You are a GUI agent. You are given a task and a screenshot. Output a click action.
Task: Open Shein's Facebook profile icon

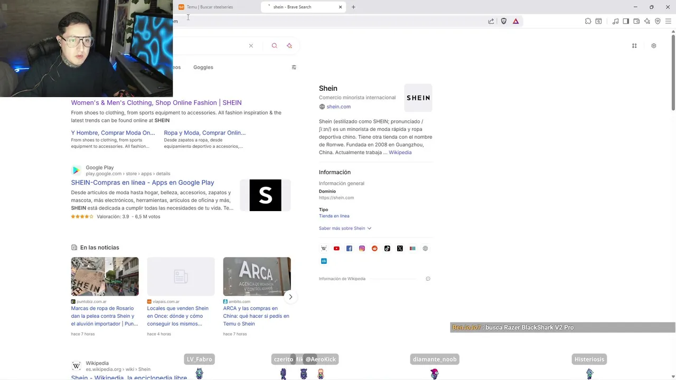coord(349,249)
